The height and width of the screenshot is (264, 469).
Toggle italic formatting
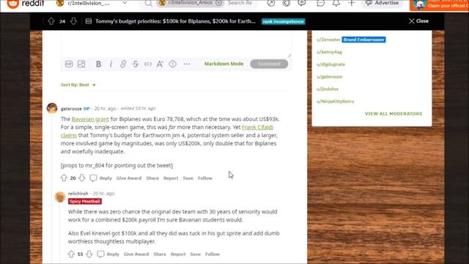tap(111, 64)
